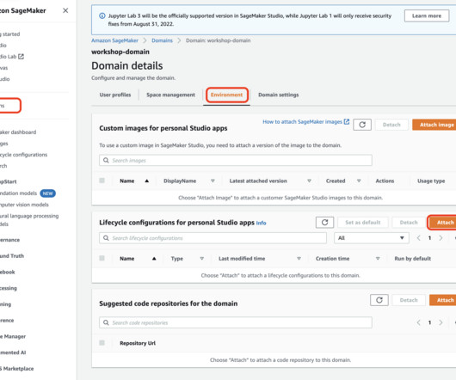The image size is (456, 380).
Task: Click the info icon in Jupyter Lab banner
Action: pyautogui.click(x=102, y=16)
